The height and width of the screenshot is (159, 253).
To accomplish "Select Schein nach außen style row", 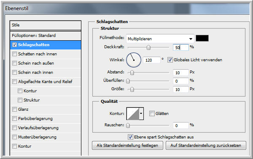I will click(x=46, y=63).
